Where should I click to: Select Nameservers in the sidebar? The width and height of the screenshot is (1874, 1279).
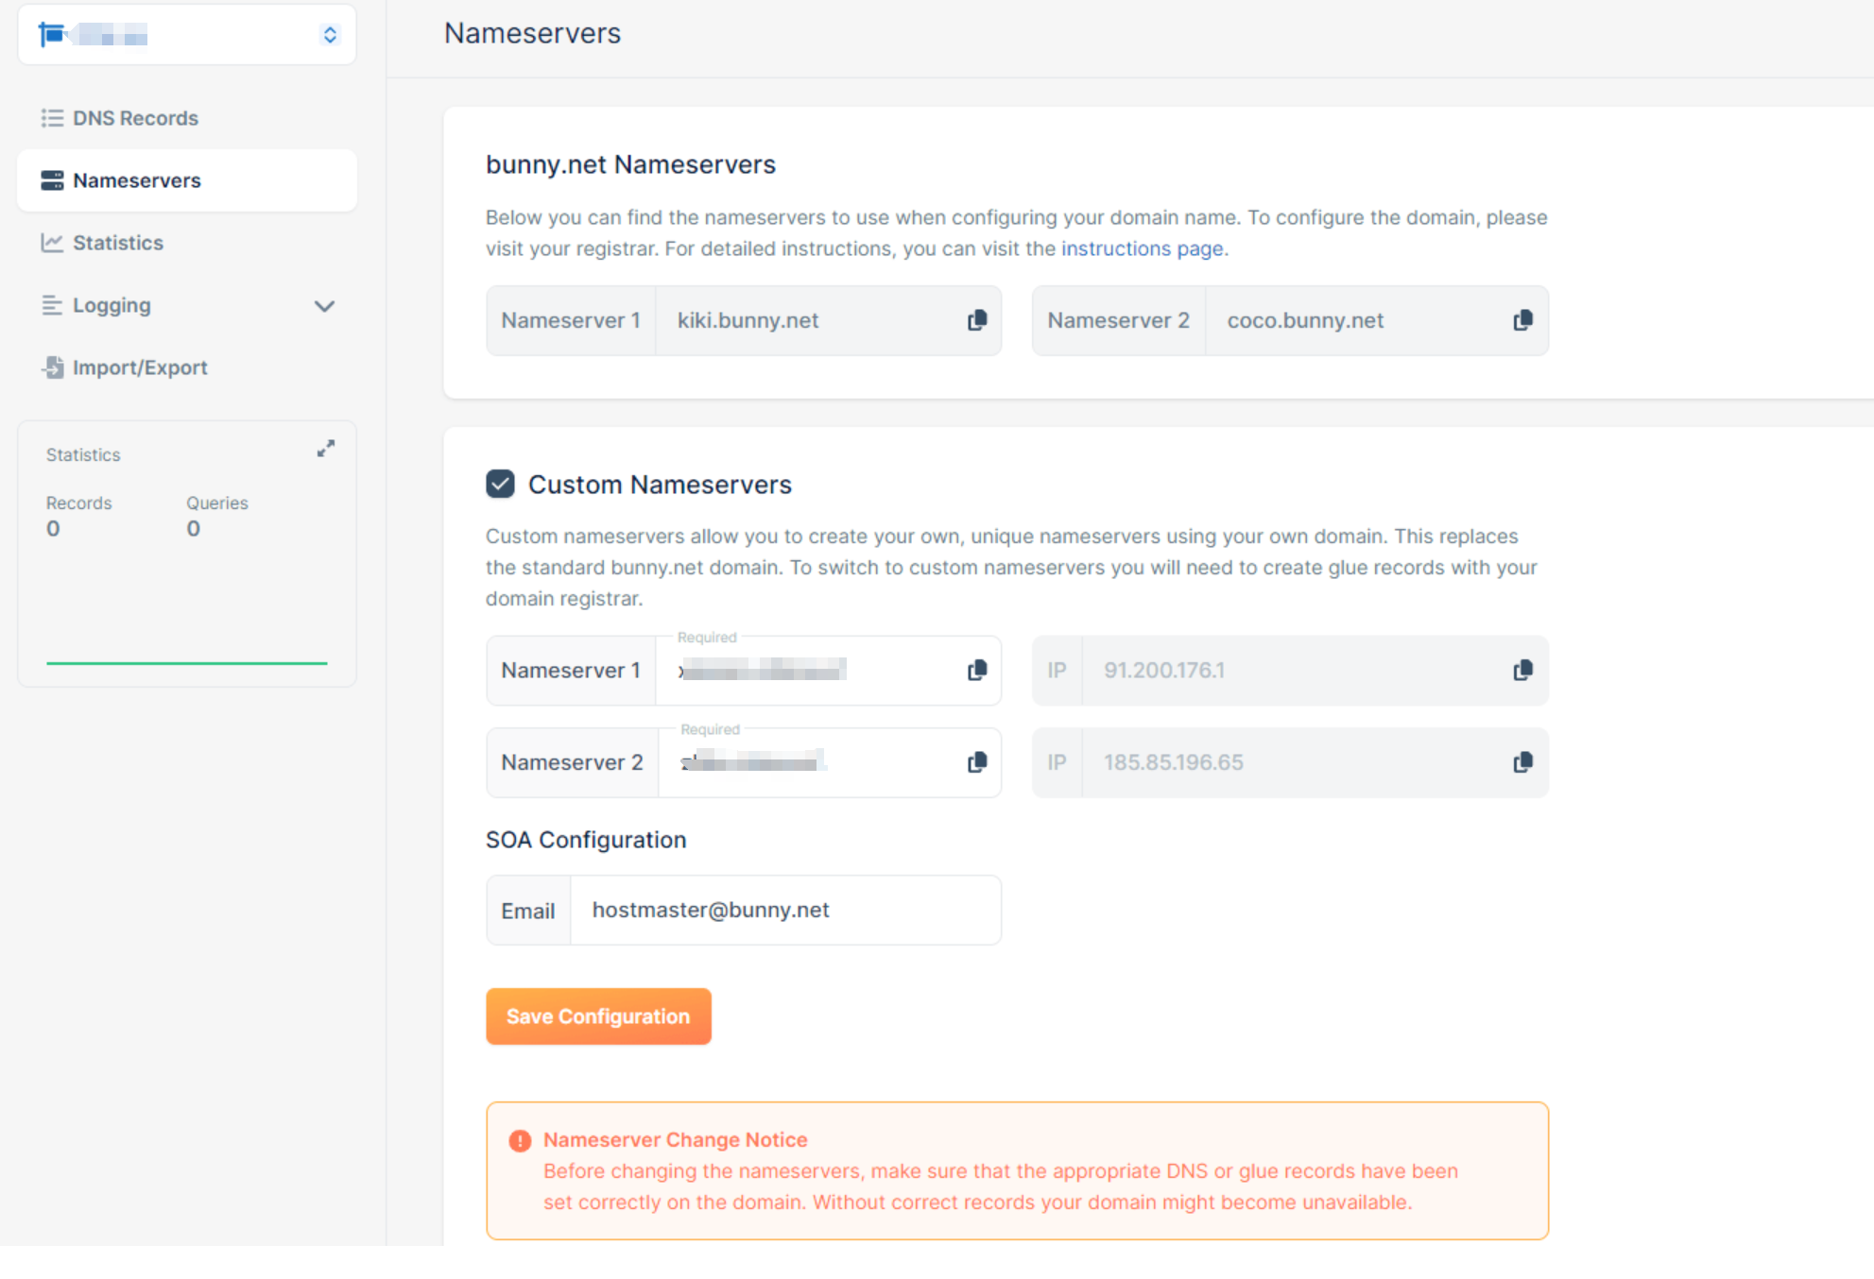tap(186, 180)
